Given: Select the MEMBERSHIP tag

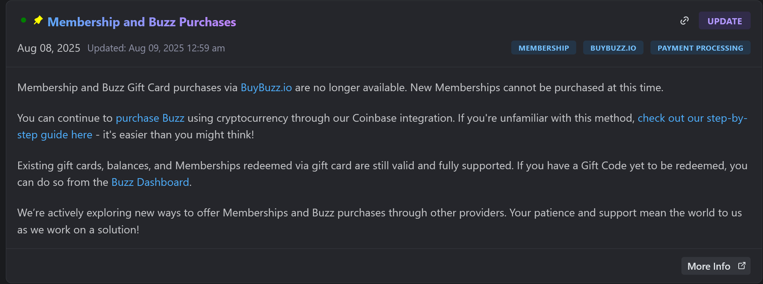Looking at the screenshot, I should pos(543,48).
